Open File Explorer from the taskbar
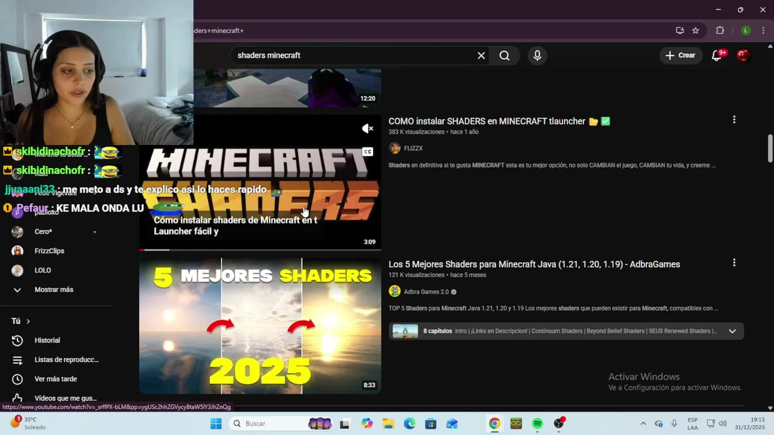The height and width of the screenshot is (435, 774). pos(388,424)
